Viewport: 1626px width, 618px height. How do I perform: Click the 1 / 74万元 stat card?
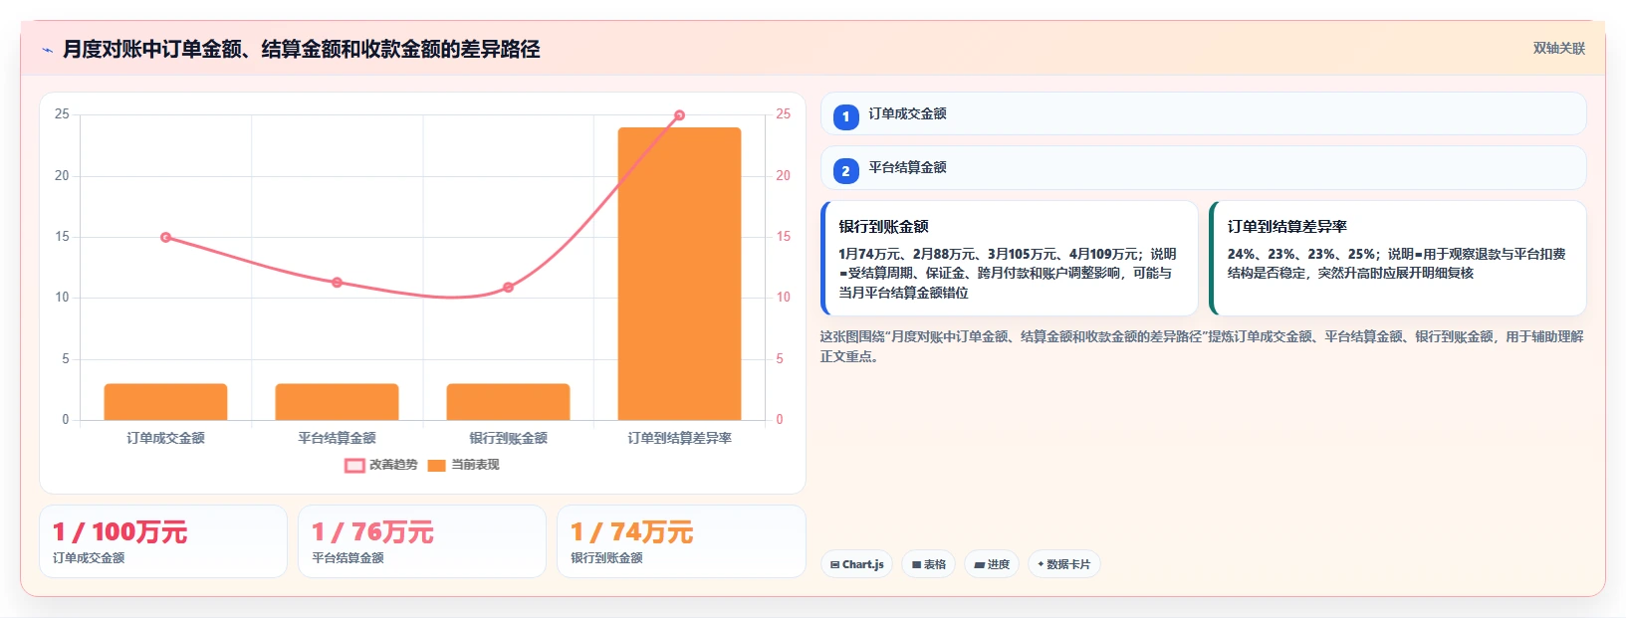pos(681,541)
